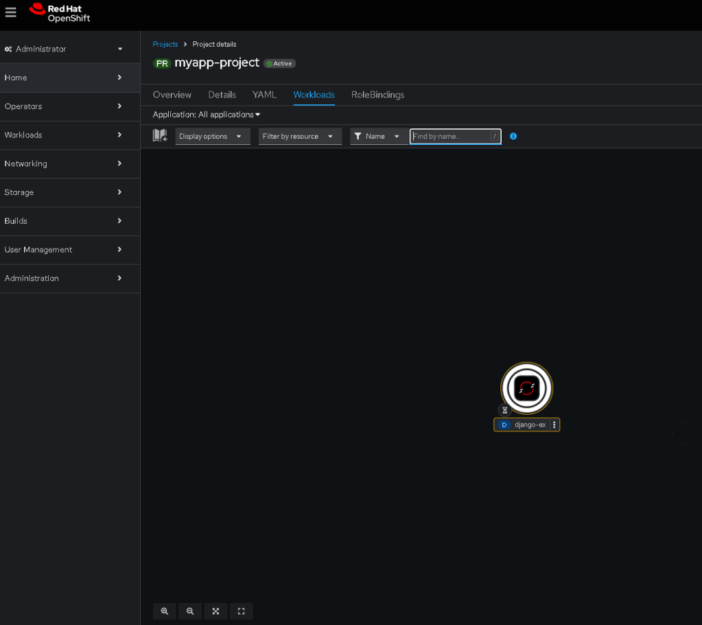Click the hourglass build status decorator
The width and height of the screenshot is (702, 625).
pyautogui.click(x=504, y=410)
